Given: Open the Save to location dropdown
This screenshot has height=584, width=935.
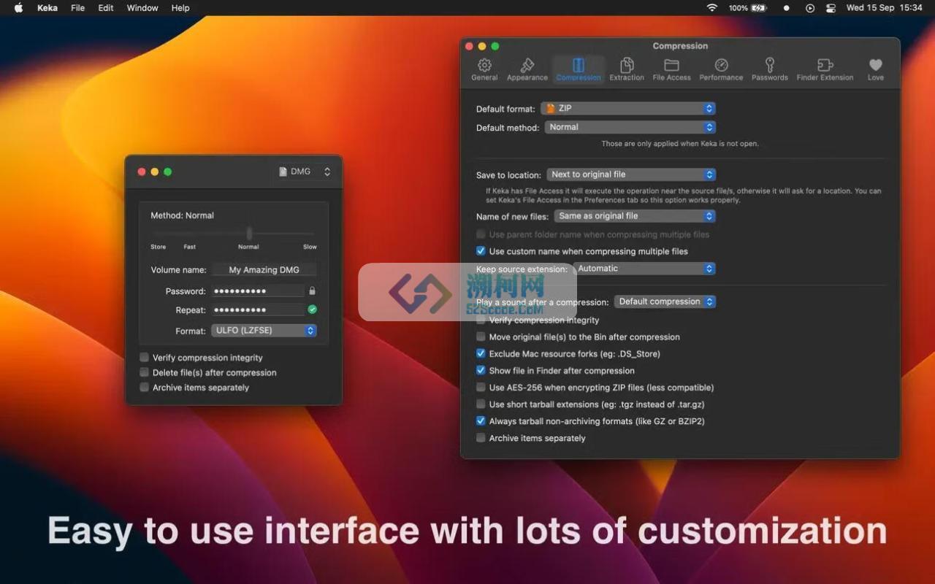Looking at the screenshot, I should (631, 174).
